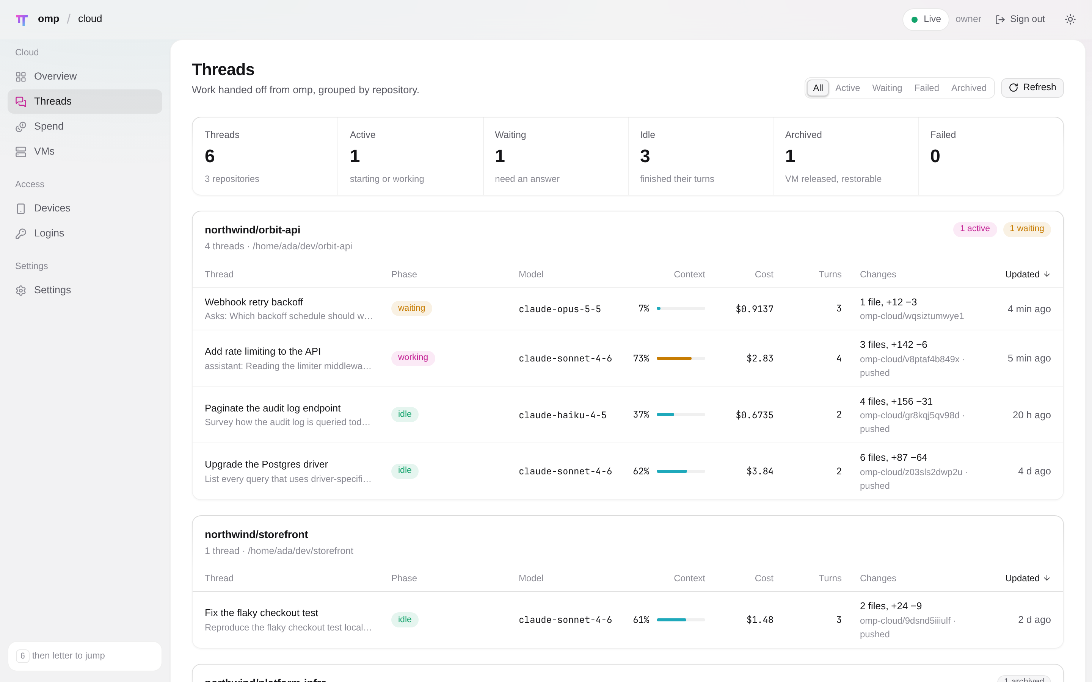
Task: Switch to the Failed filter tab
Action: click(x=926, y=88)
